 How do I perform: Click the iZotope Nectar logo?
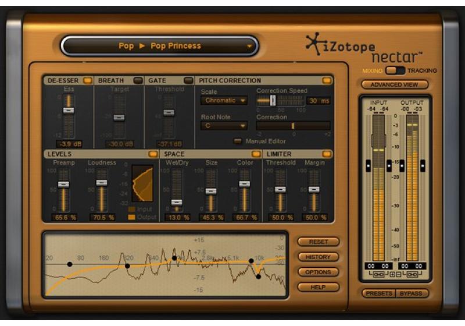[370, 49]
